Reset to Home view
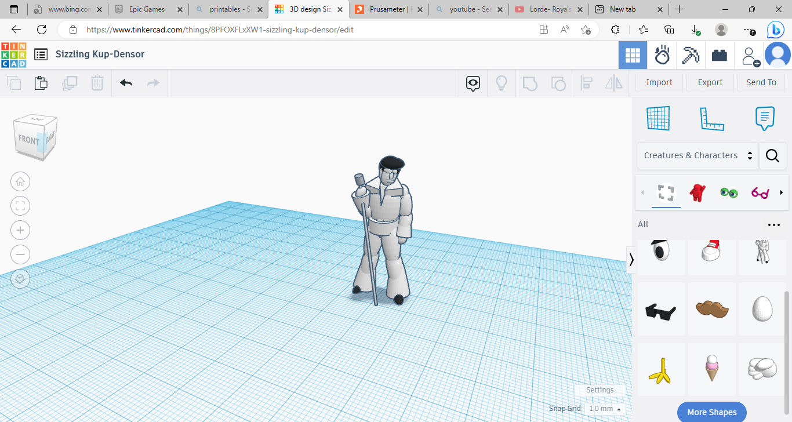This screenshot has width=792, height=422. click(x=20, y=181)
